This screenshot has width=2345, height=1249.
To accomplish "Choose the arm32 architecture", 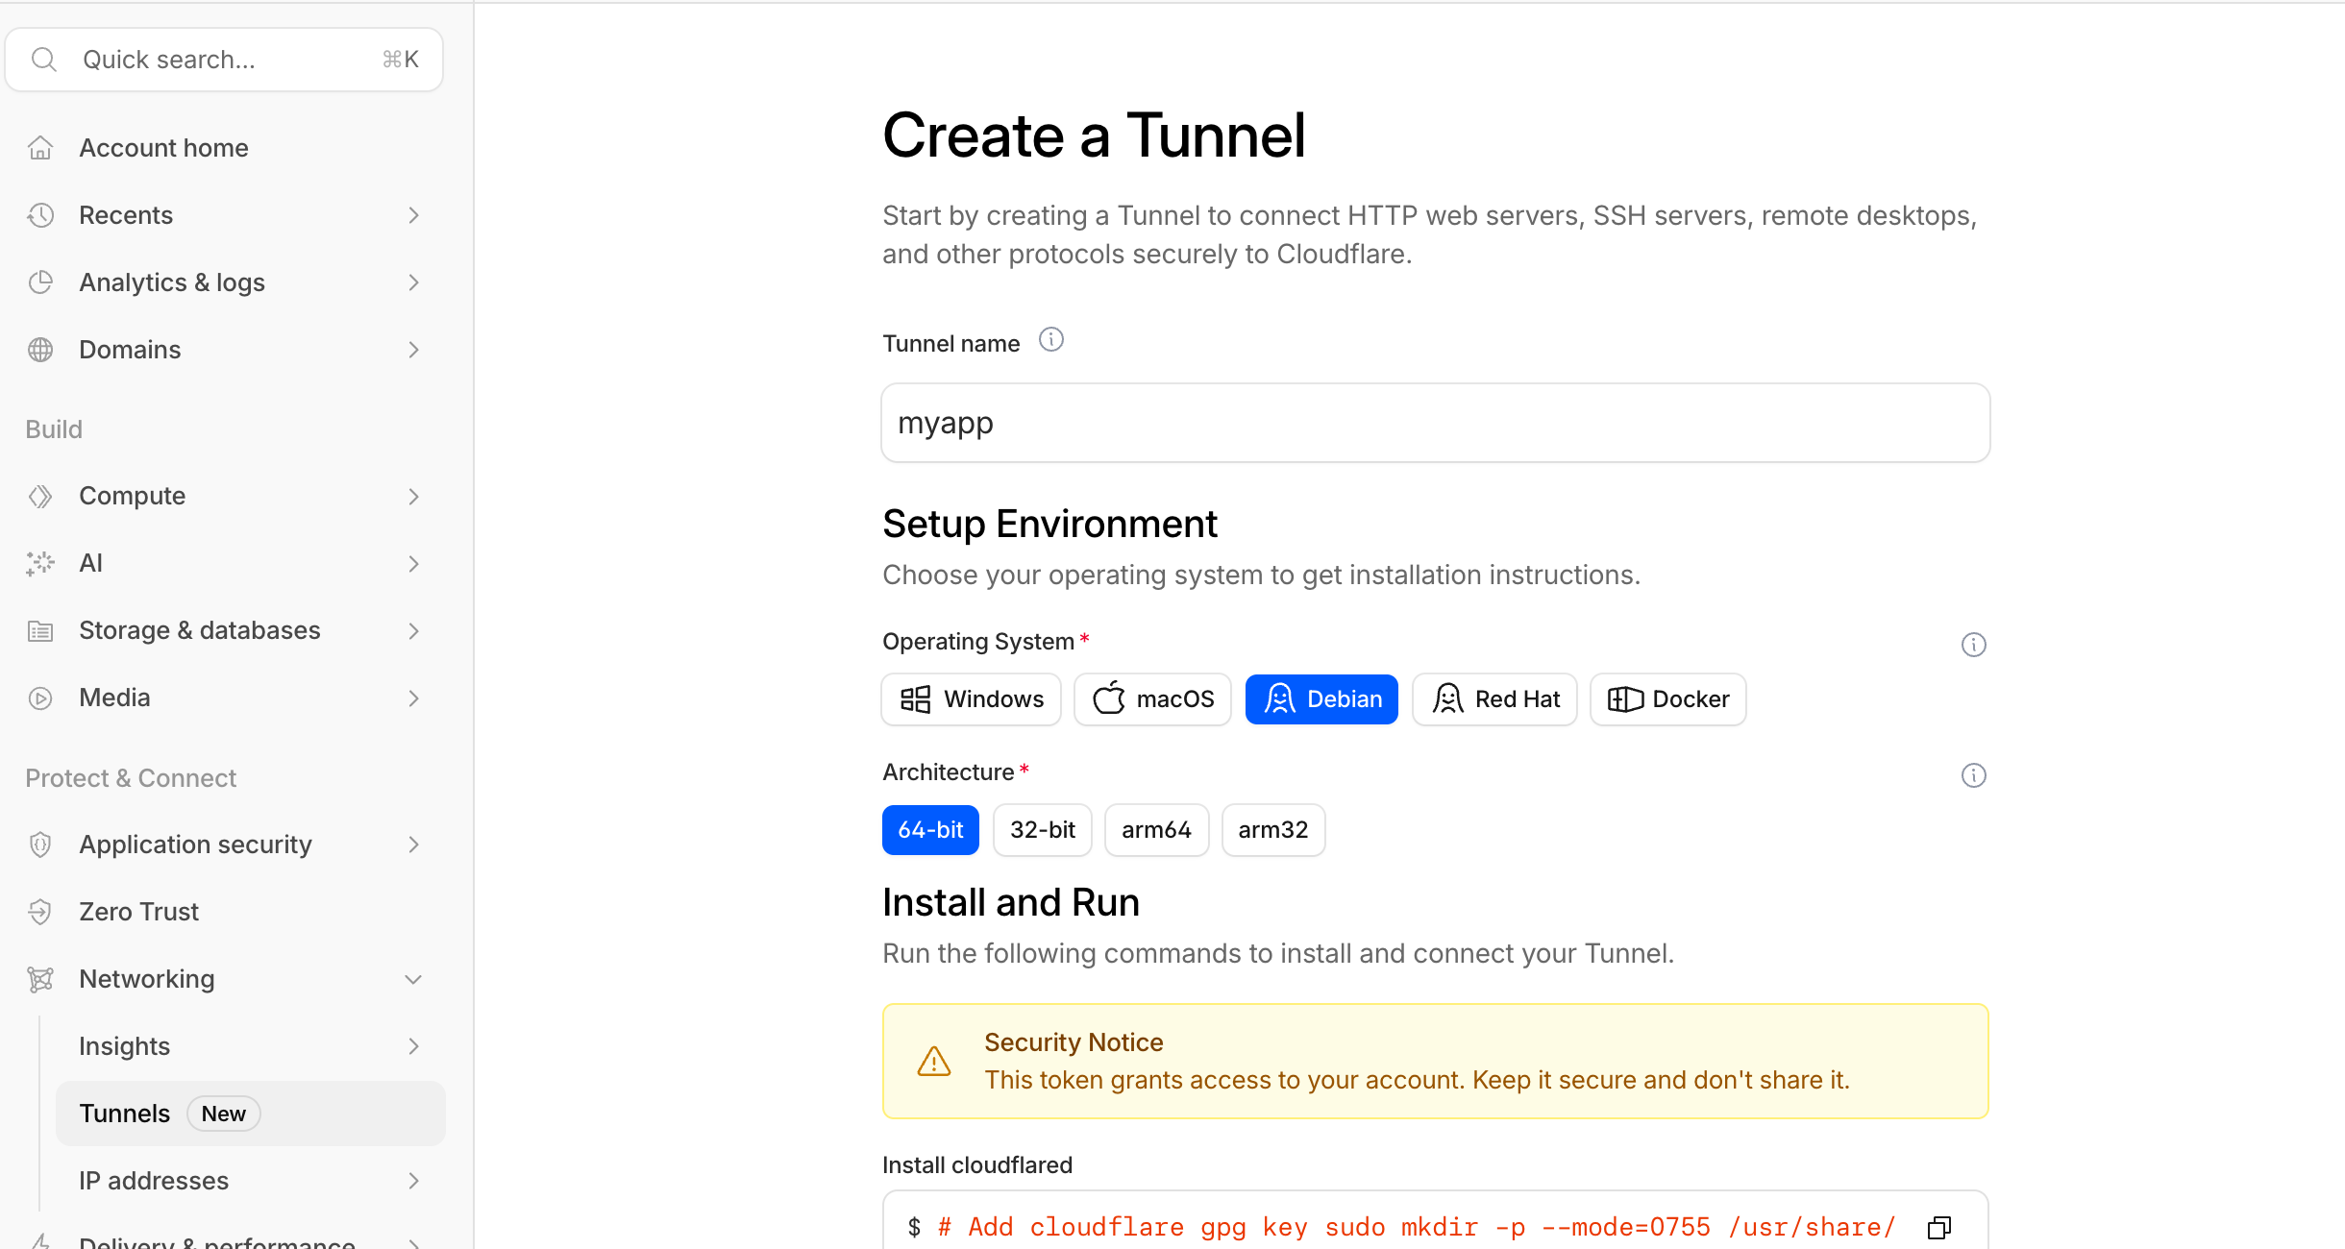I will click(x=1273, y=830).
